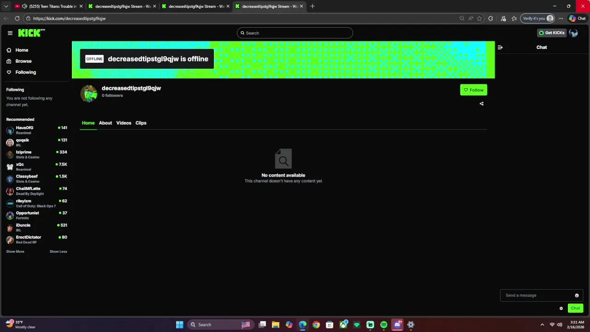Open the media control music icon

503,18
